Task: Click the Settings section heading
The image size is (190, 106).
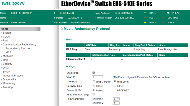Action: point(70,67)
